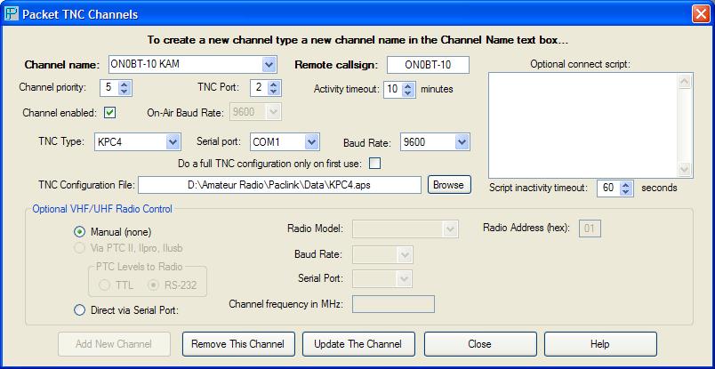
Task: Click the Paclink app icon in title bar
Action: [x=11, y=13]
